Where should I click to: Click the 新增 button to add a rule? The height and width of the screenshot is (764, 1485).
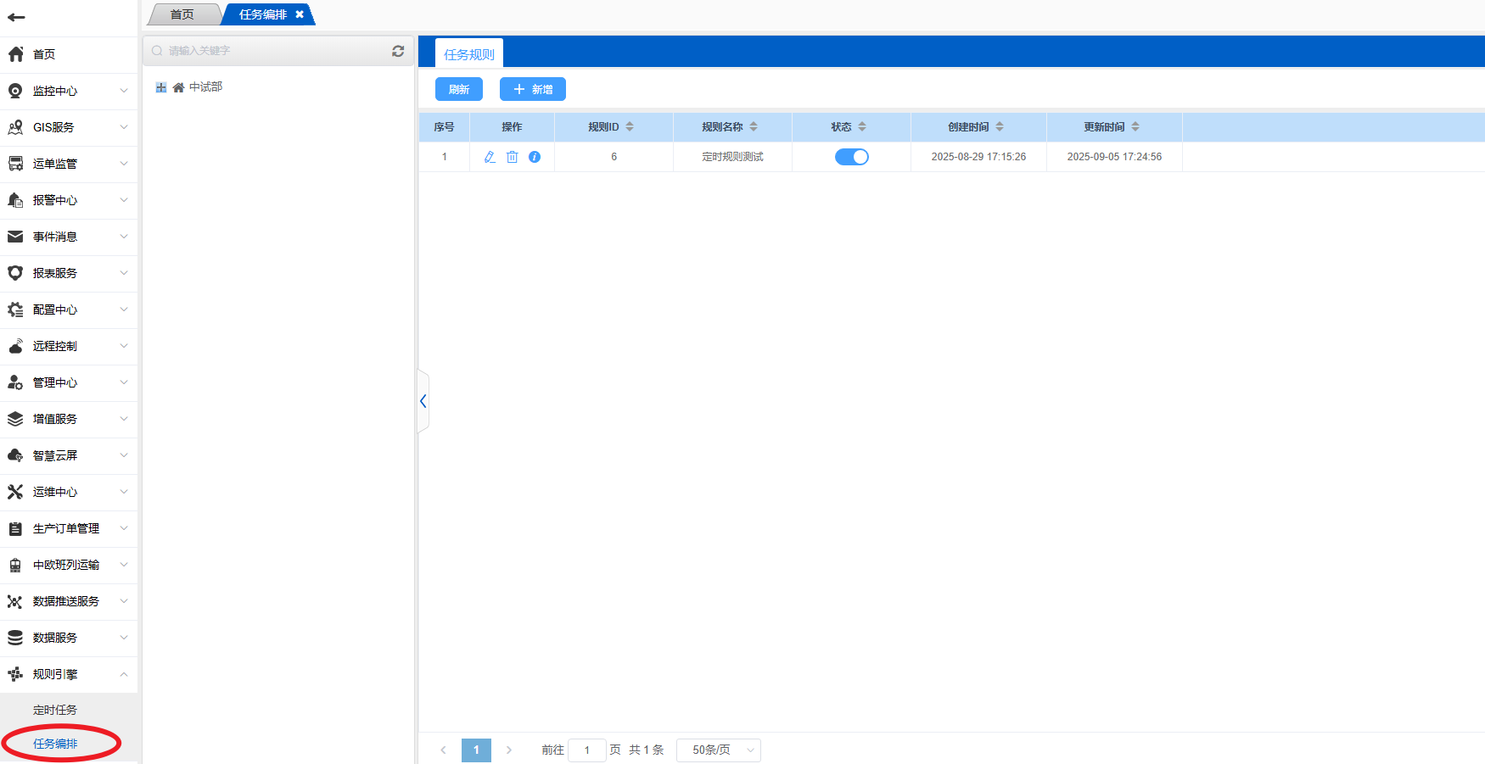pyautogui.click(x=533, y=89)
